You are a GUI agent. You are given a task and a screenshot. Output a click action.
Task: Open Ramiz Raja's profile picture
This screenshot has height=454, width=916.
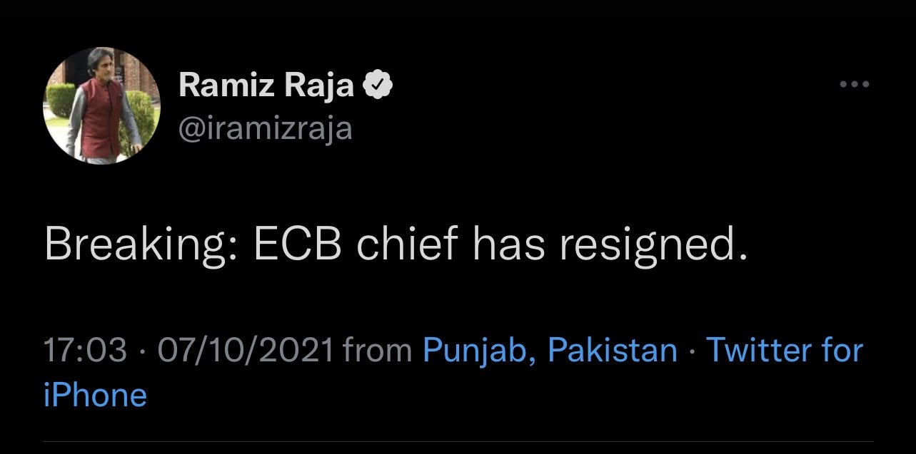(x=102, y=107)
